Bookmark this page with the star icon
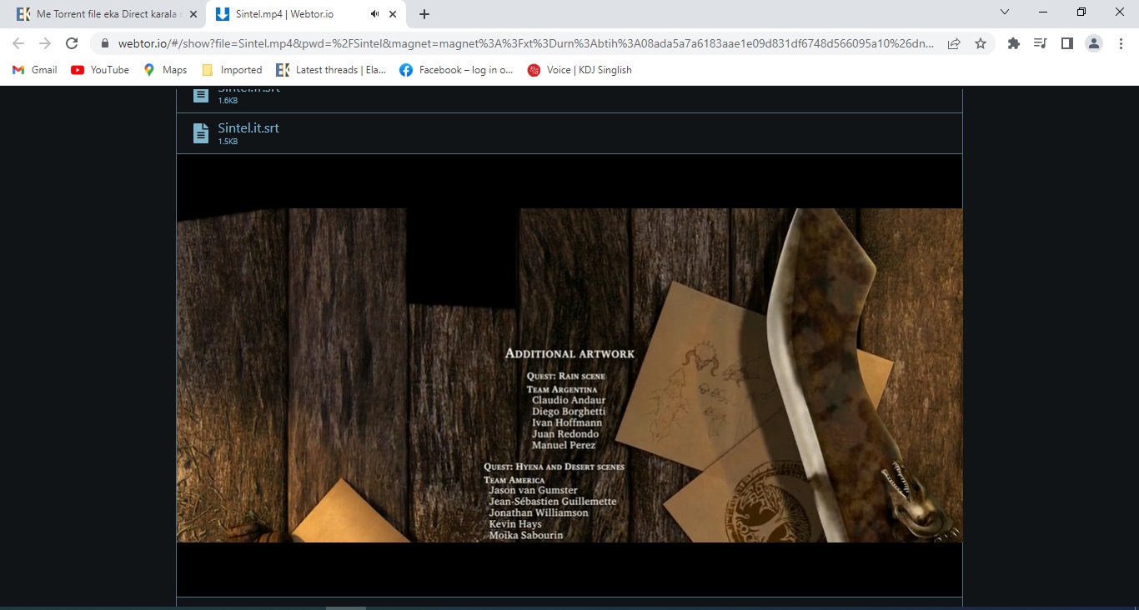 click(x=981, y=43)
